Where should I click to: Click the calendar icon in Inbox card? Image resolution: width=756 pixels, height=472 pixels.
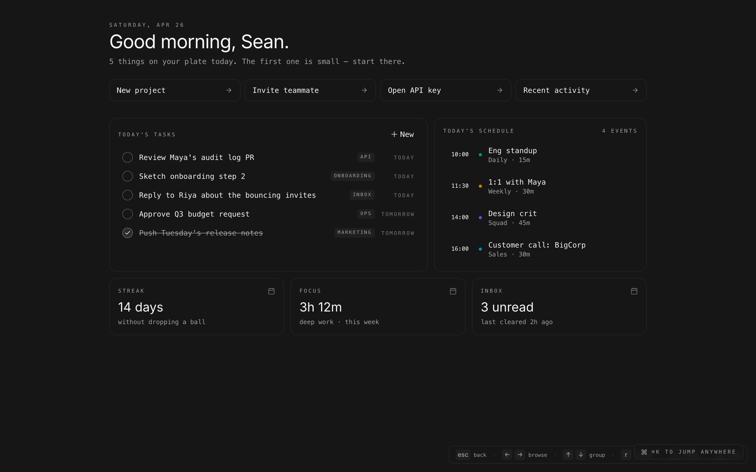pyautogui.click(x=634, y=291)
